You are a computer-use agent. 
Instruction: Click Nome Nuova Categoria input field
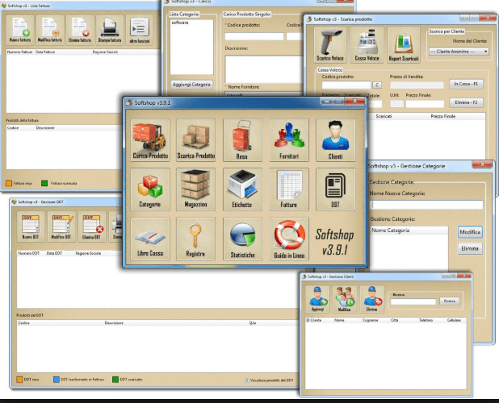click(x=426, y=205)
